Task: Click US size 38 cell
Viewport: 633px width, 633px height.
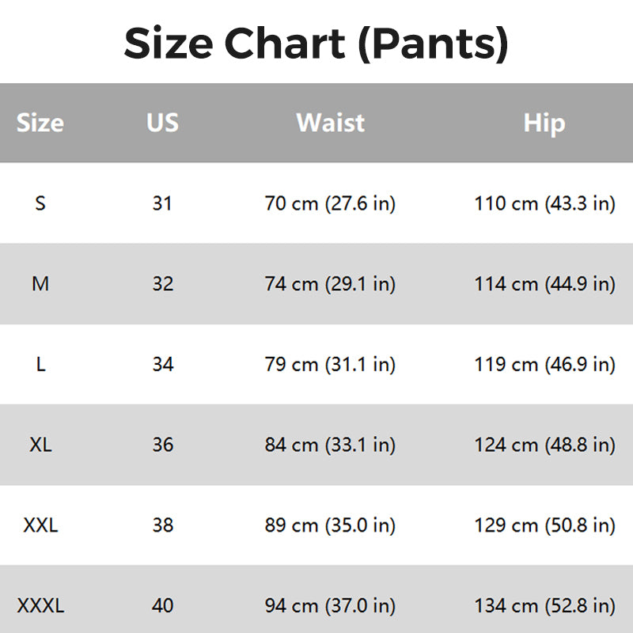Action: click(x=162, y=525)
